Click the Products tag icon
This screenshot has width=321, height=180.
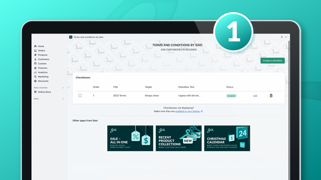click(35, 55)
